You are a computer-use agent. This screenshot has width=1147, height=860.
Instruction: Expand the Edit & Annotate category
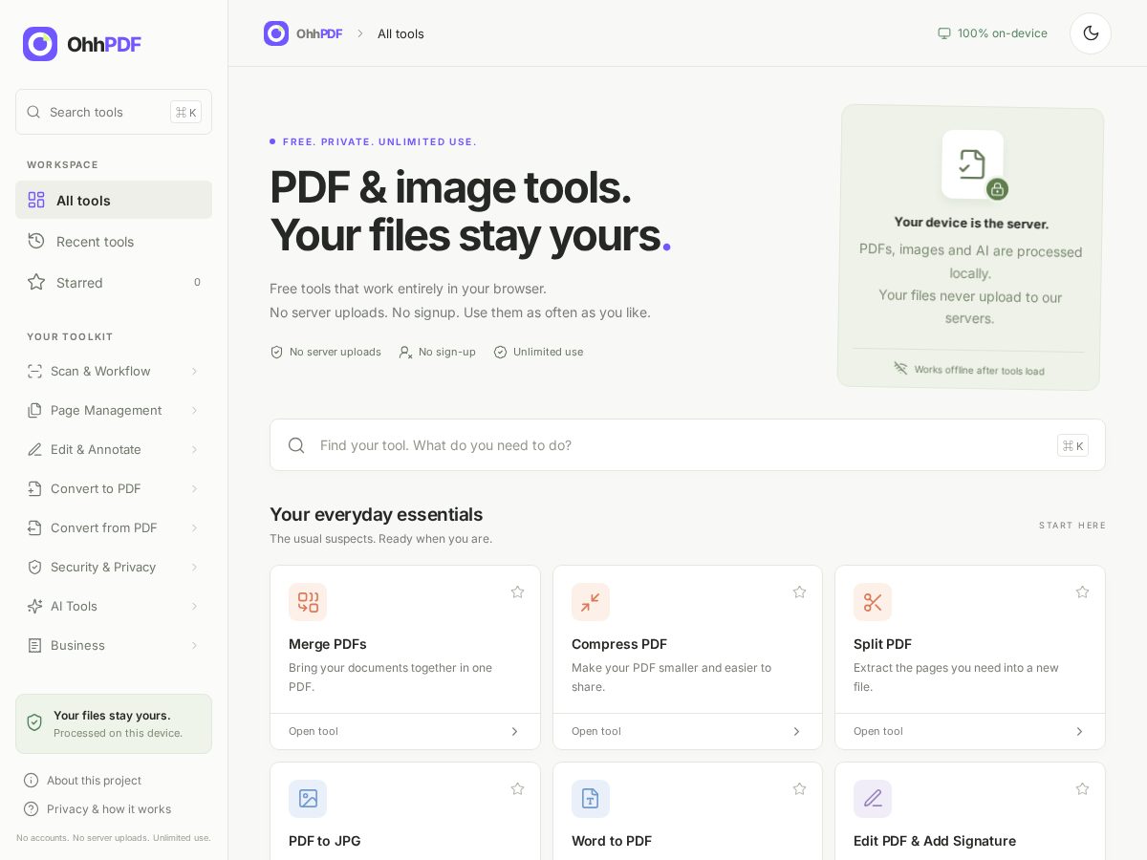pos(114,449)
